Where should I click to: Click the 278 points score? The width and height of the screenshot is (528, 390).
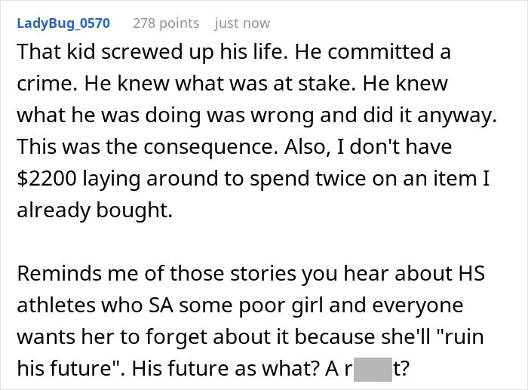click(166, 23)
